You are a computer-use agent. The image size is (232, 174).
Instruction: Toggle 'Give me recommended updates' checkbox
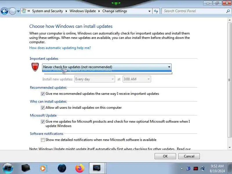[43, 94]
